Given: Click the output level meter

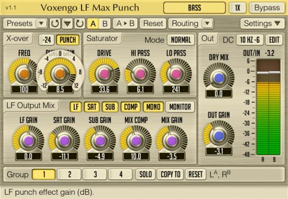Looking at the screenshot, I should tap(268, 107).
